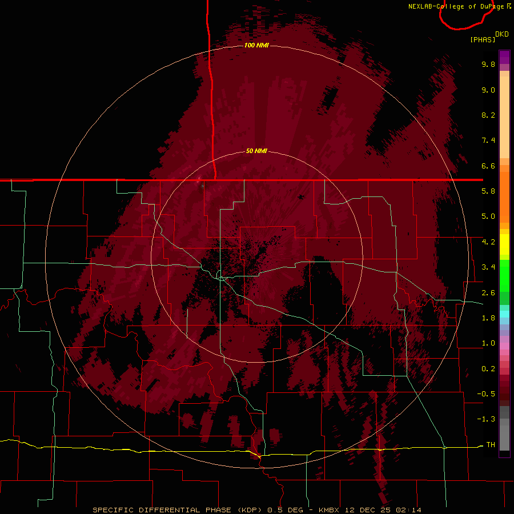Click the 3.4 legend value
514x514 pixels.
488,267
